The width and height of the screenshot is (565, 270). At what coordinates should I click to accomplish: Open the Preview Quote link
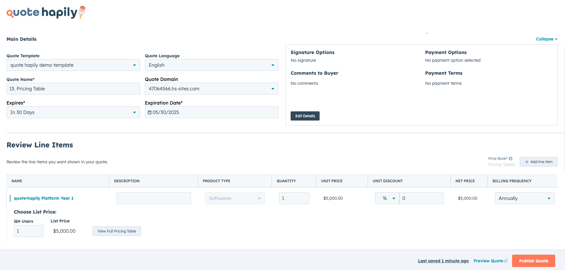pos(490,261)
